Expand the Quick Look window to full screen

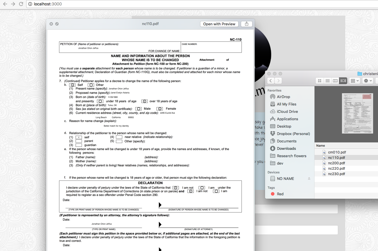click(57, 24)
